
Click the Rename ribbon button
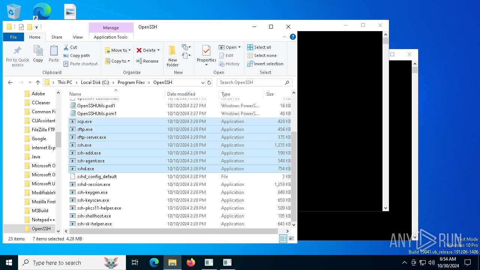(x=147, y=61)
